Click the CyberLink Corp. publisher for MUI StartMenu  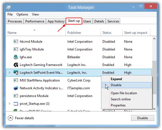tap(79, 80)
